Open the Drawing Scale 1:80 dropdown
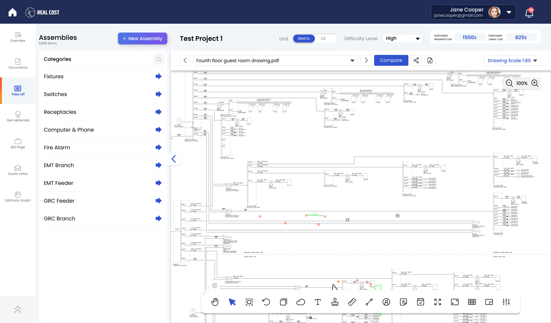Viewport: 551px width, 323px height. point(512,60)
